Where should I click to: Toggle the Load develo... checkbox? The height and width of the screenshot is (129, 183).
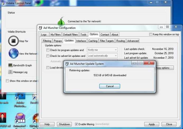point(48,67)
